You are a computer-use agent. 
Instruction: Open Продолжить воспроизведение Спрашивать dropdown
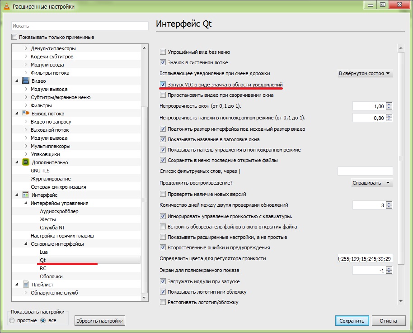pos(371,183)
